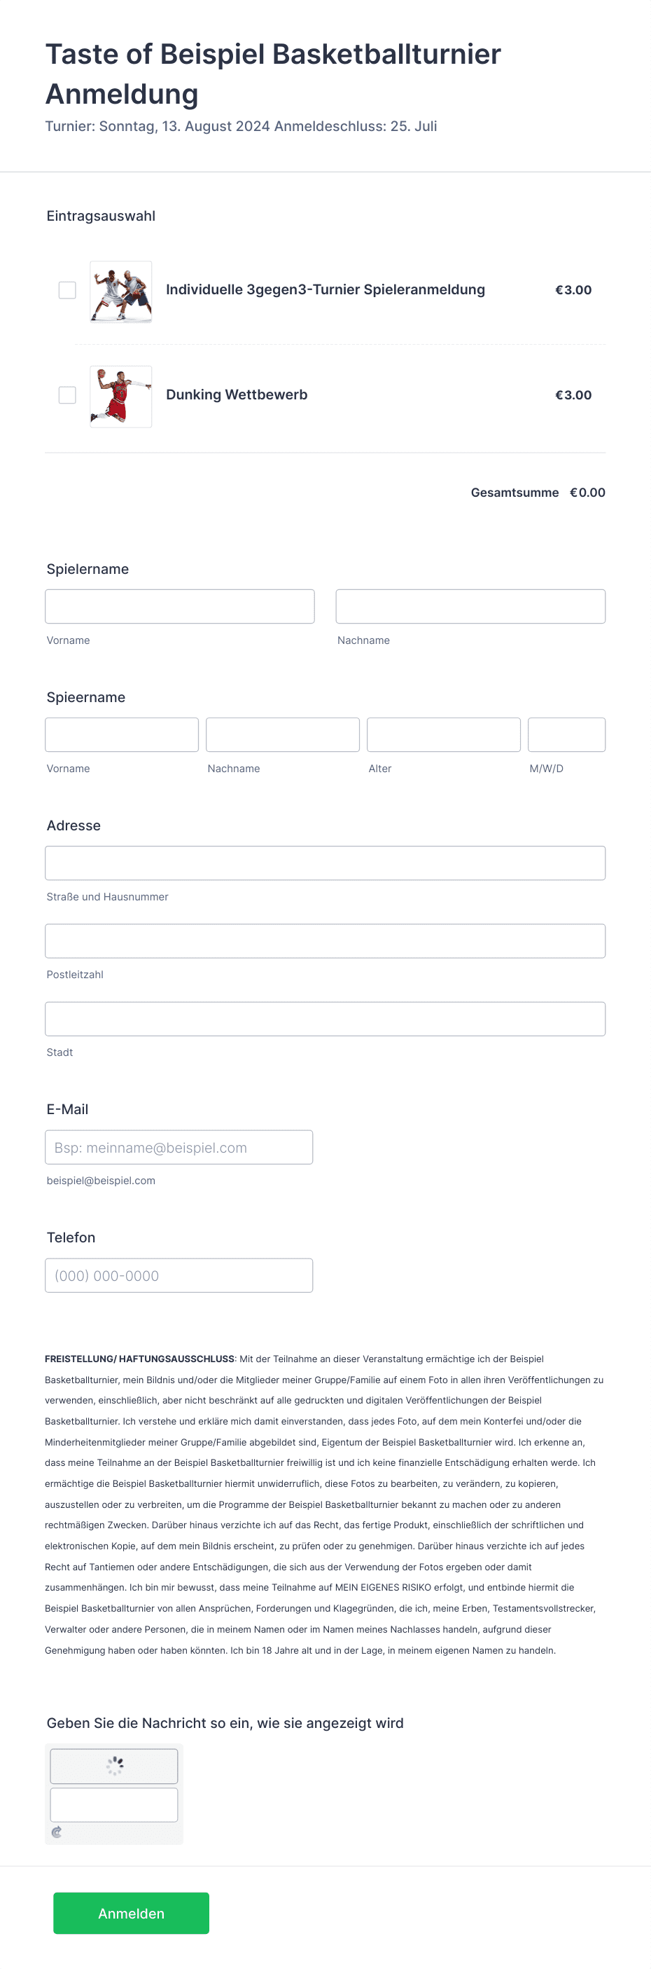Click the M/W/D input field

click(x=567, y=734)
